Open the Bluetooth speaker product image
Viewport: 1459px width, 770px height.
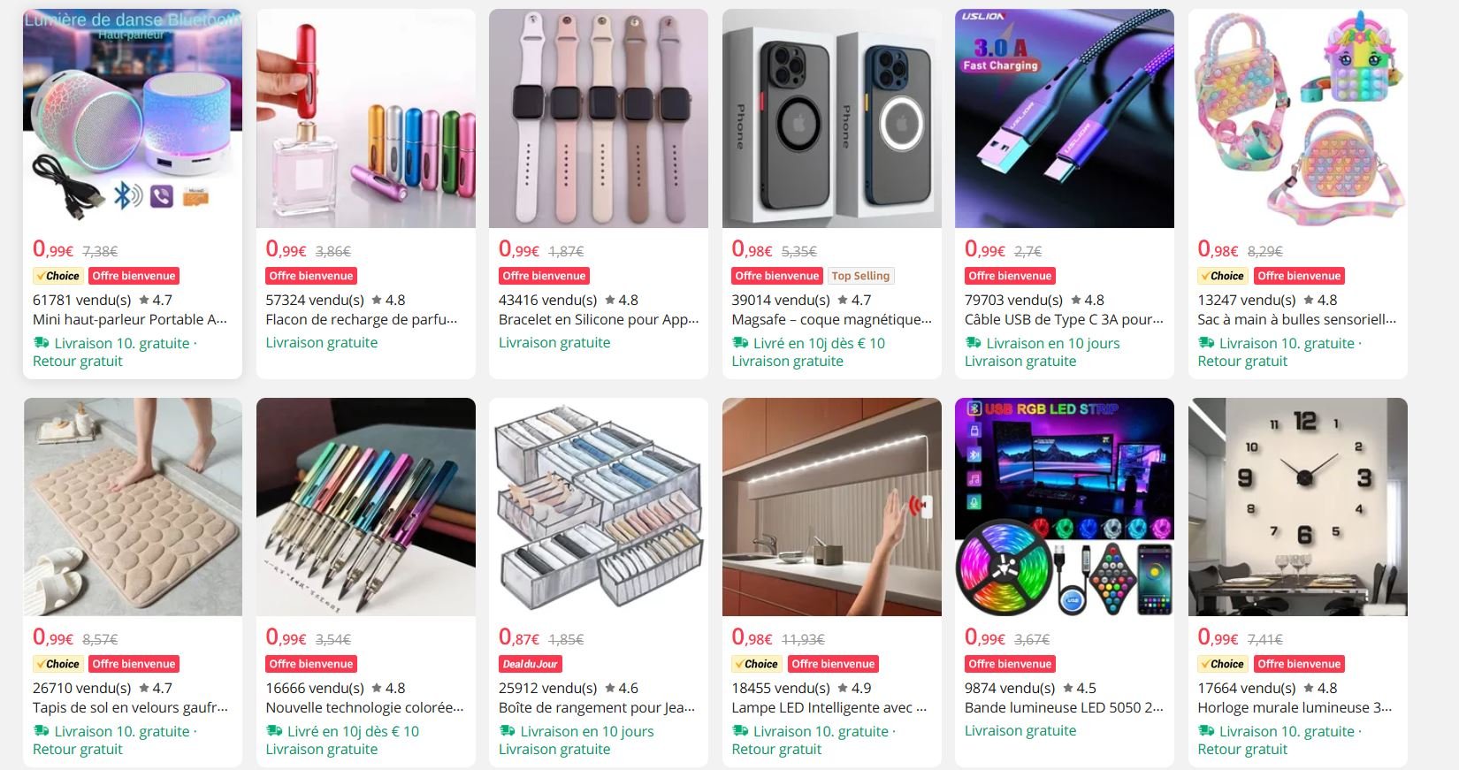click(133, 118)
